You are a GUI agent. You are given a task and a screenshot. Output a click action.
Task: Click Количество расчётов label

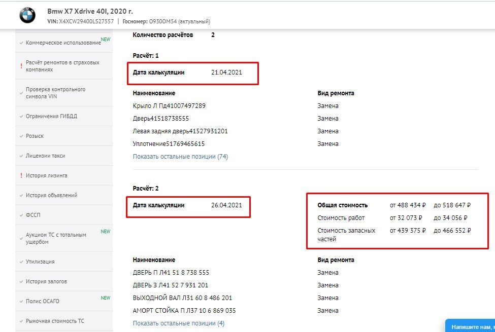163,34
